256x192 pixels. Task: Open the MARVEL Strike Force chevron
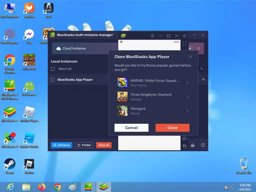tap(187, 83)
